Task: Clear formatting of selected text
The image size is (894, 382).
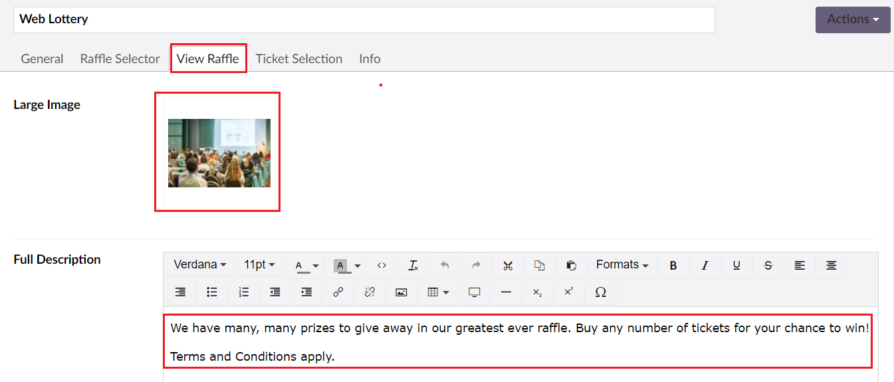Action: coord(413,265)
